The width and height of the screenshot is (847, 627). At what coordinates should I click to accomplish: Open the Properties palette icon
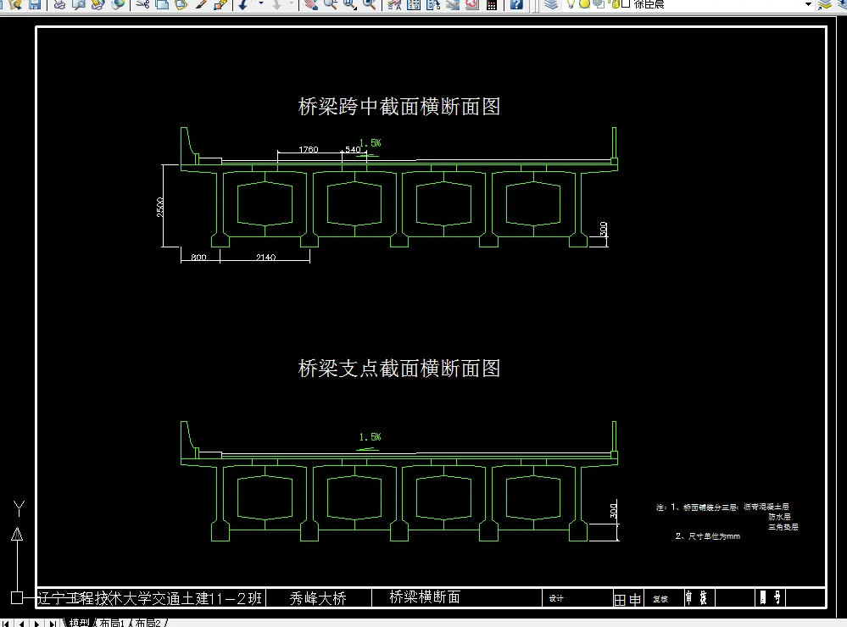pyautogui.click(x=394, y=4)
